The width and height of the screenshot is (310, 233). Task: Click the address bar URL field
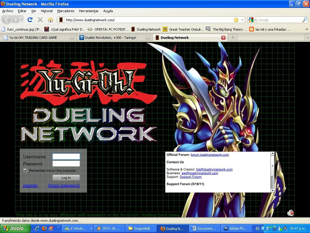[149, 20]
